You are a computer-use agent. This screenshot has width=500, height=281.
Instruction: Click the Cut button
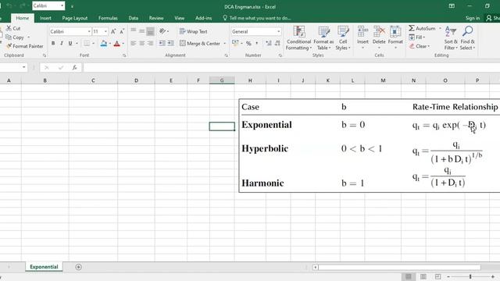13,28
